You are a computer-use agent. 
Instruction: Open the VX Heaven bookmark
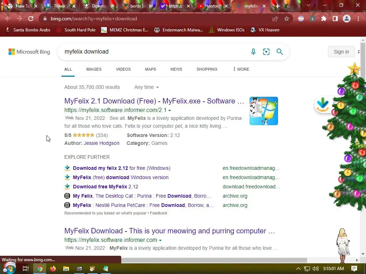point(265,30)
